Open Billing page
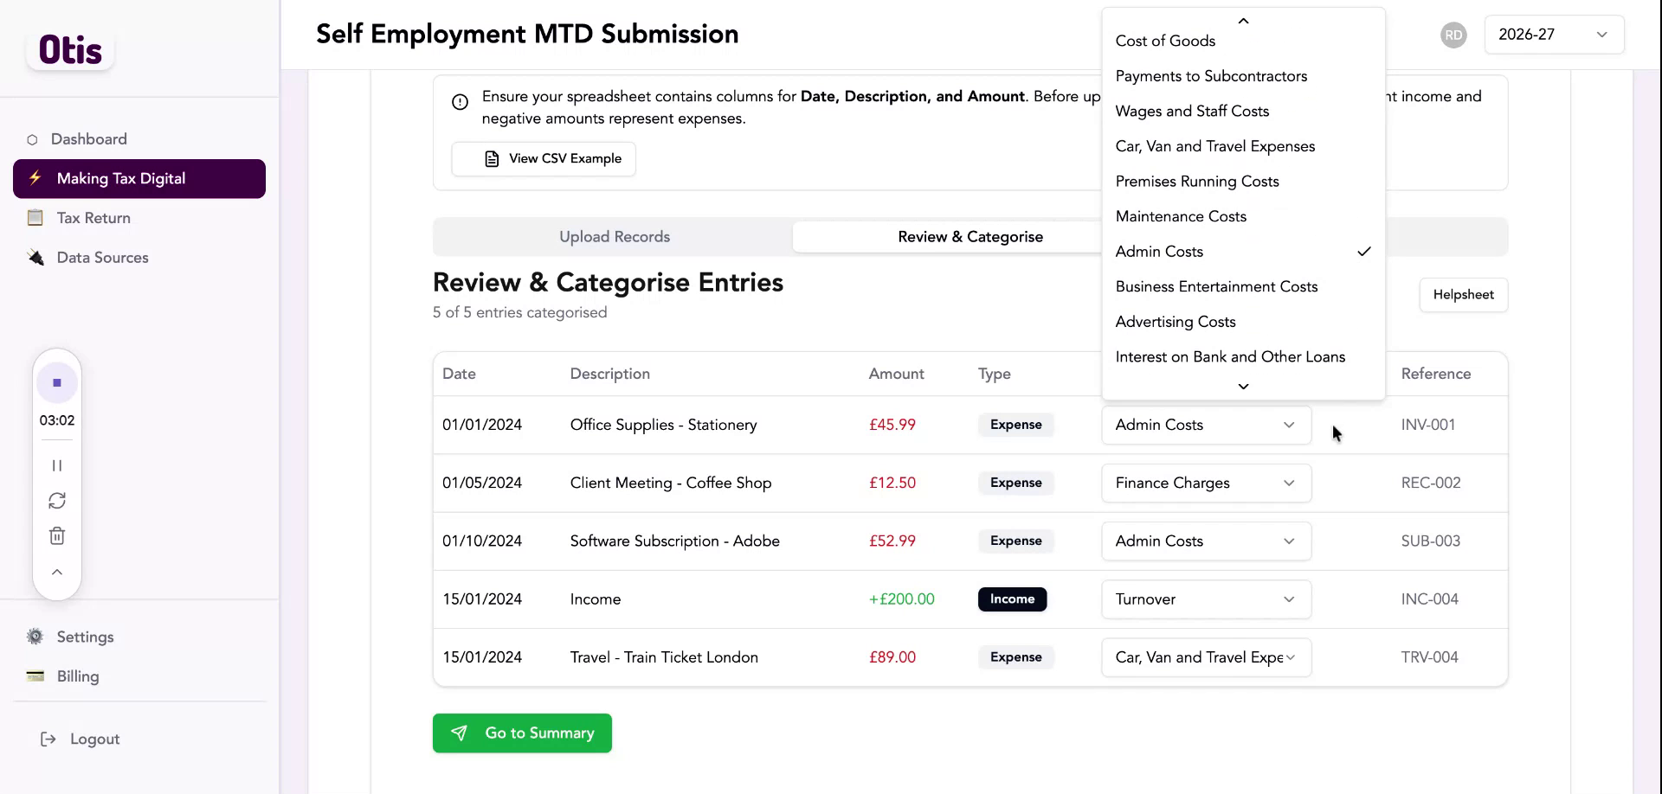1662x794 pixels. click(78, 676)
